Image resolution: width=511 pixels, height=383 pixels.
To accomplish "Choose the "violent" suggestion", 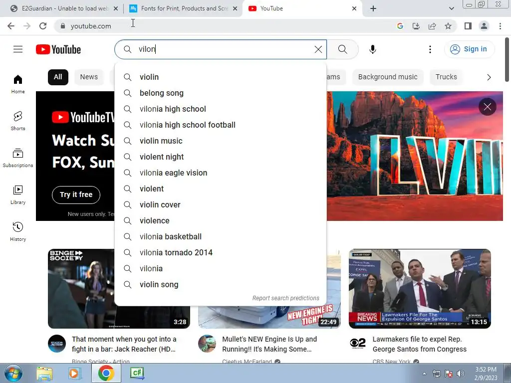I will pyautogui.click(x=221, y=189).
